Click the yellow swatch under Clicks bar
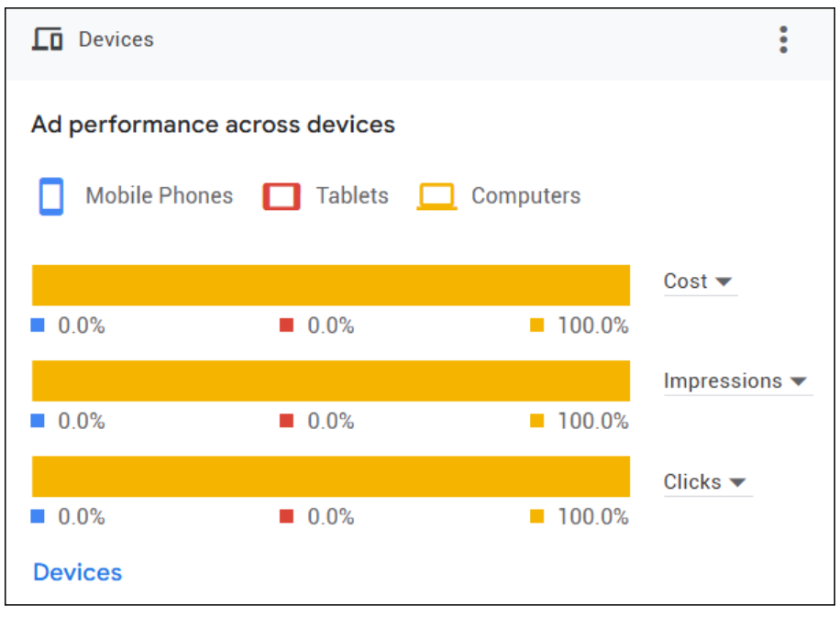This screenshot has height=617, width=839. (536, 516)
